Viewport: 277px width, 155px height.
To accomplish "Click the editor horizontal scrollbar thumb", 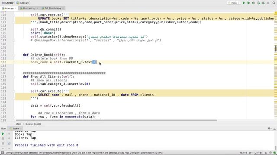I will click(116, 121).
